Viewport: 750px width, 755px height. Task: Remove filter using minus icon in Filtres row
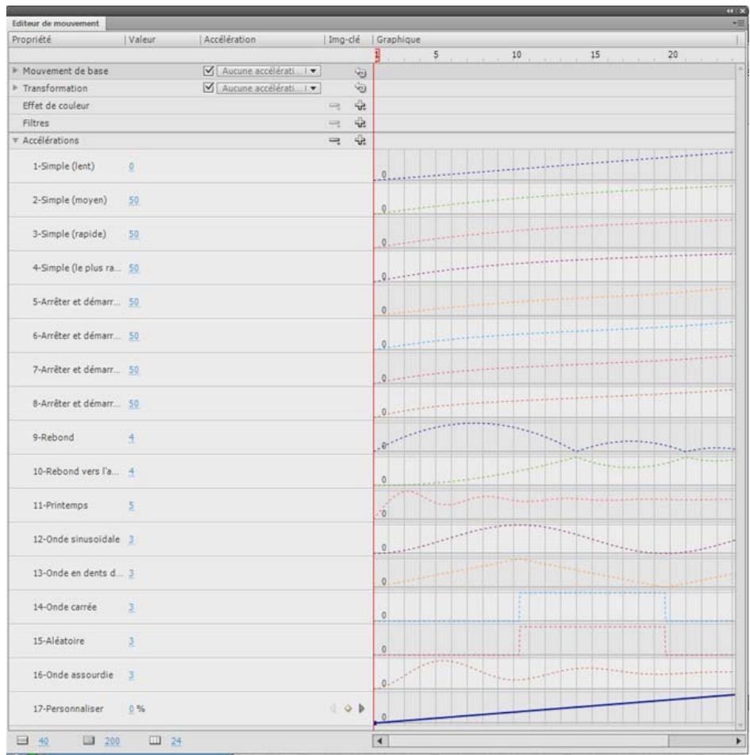tap(334, 123)
